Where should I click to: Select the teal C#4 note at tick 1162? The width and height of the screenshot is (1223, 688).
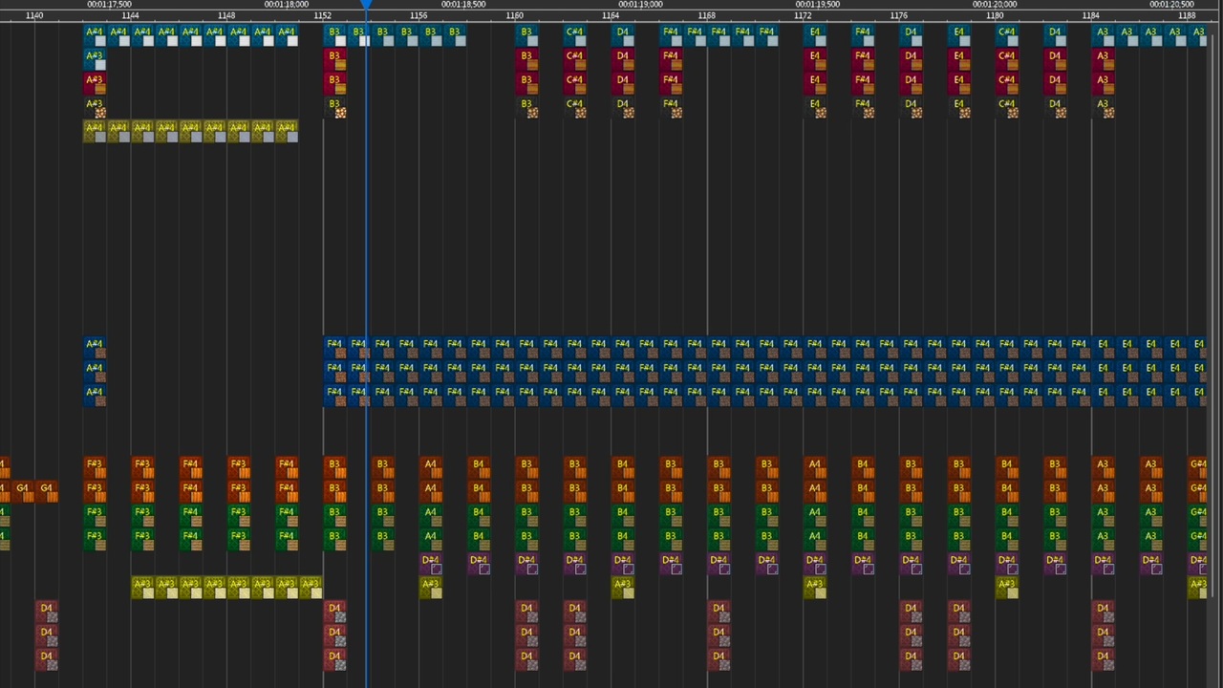pyautogui.click(x=574, y=36)
